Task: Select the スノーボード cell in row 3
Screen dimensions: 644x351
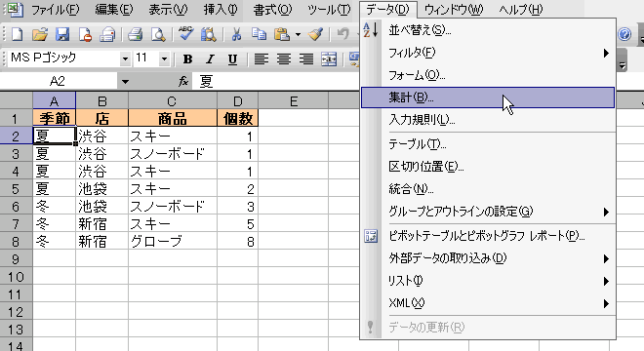Action: pos(173,153)
